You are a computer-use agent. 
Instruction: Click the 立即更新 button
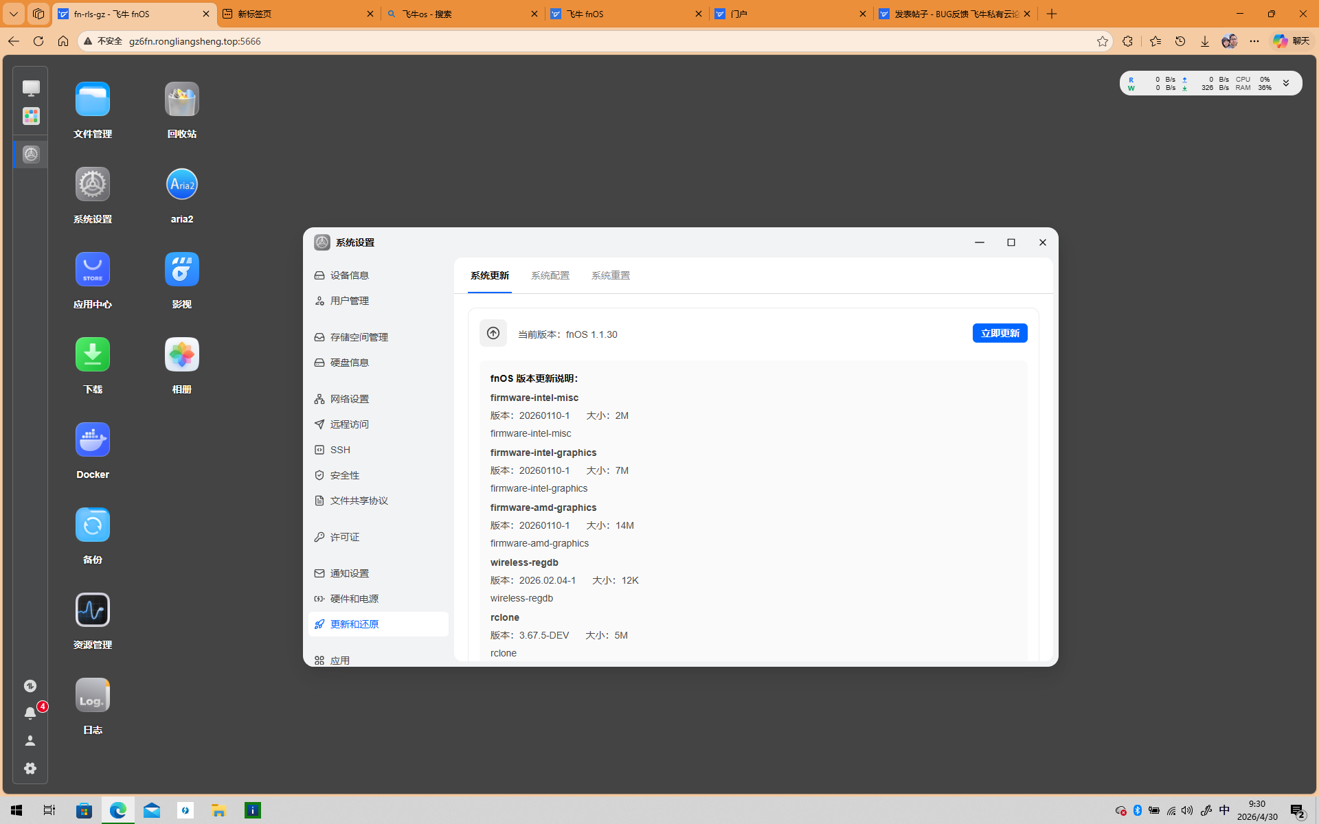click(1000, 333)
